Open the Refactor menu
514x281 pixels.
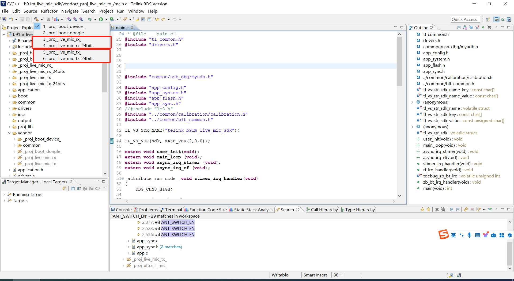(49, 11)
